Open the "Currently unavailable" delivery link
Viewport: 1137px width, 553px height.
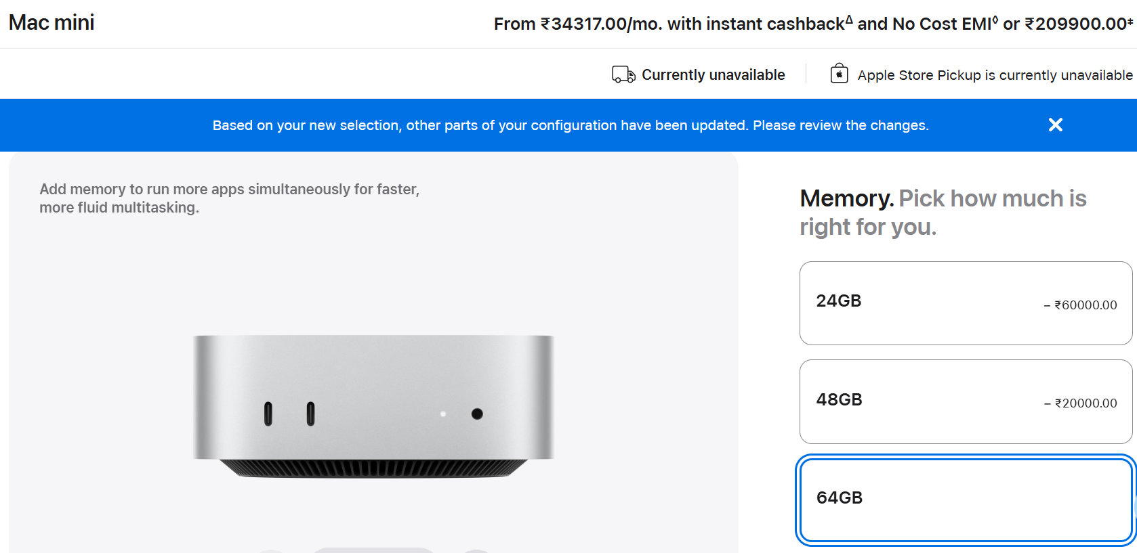pyautogui.click(x=713, y=74)
